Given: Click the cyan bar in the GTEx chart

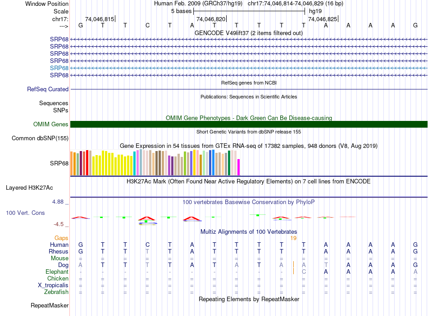Looking at the screenshot, I should pyautogui.click(x=135, y=163).
